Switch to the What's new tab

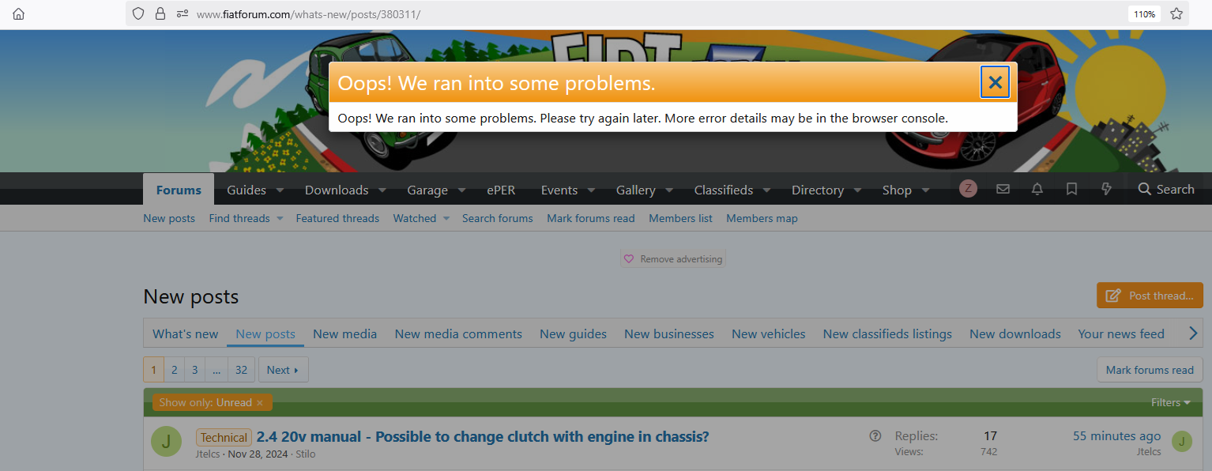[185, 333]
